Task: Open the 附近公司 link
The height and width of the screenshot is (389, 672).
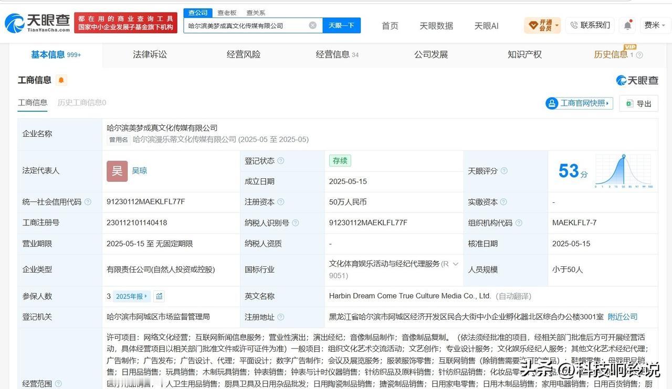Action: [623, 317]
